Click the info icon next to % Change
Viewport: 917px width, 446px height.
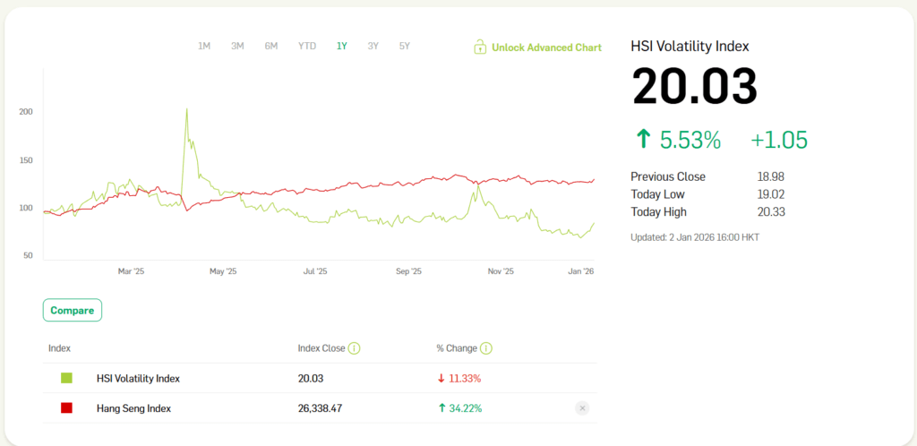click(486, 347)
